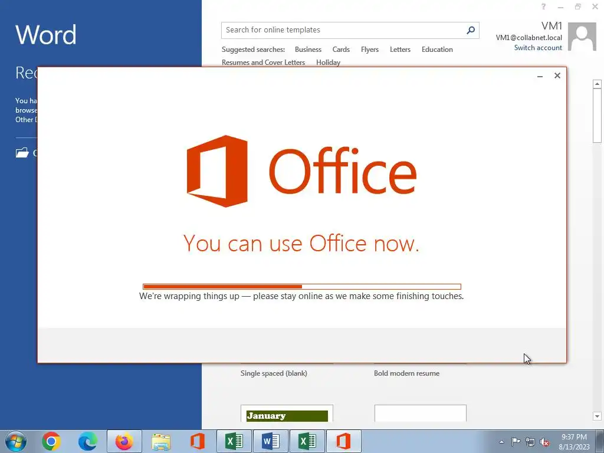604x453 pixels.
Task: Switch to the Word taskbar button
Action: coord(270,441)
